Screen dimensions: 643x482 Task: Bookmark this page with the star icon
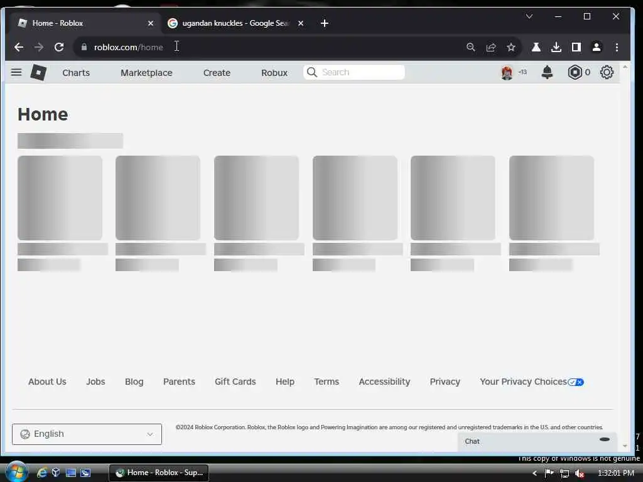(x=511, y=47)
